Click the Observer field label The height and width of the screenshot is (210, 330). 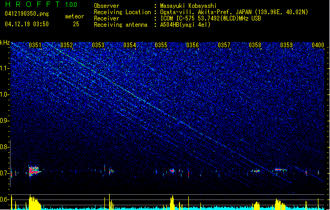(x=107, y=6)
